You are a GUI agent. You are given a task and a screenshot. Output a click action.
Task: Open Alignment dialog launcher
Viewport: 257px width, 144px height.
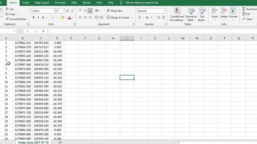(x=133, y=24)
